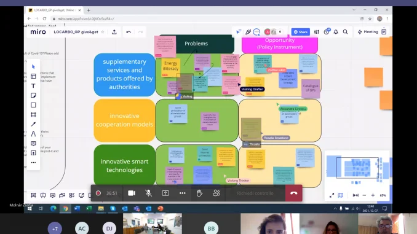The image size is (417, 234).
Task: Open Miro board search magnifier
Action: [x=345, y=32]
